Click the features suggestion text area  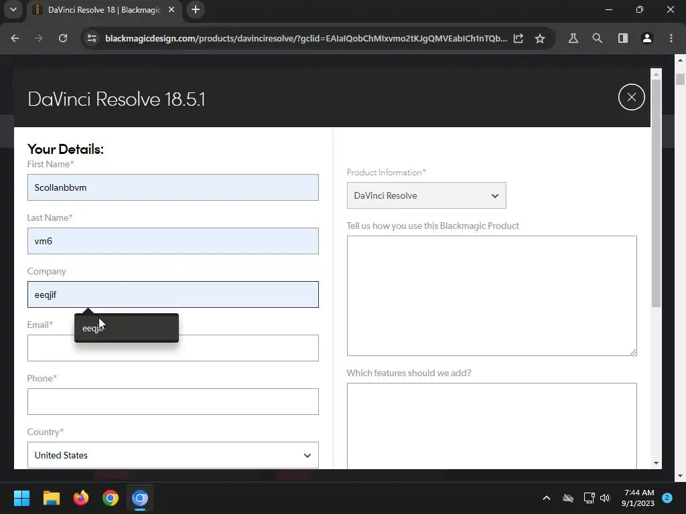point(492,426)
